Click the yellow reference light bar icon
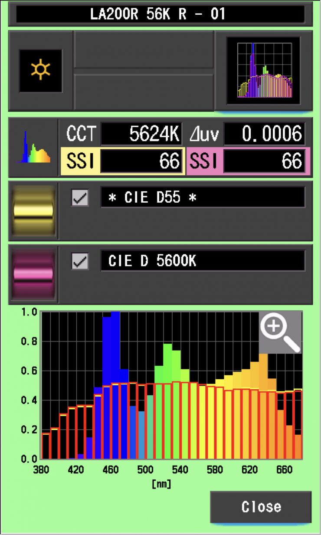The height and width of the screenshot is (535, 321). point(33,211)
